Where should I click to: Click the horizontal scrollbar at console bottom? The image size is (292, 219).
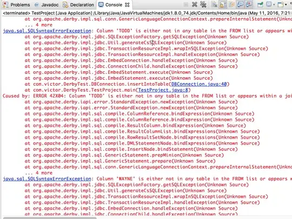coord(50,218)
